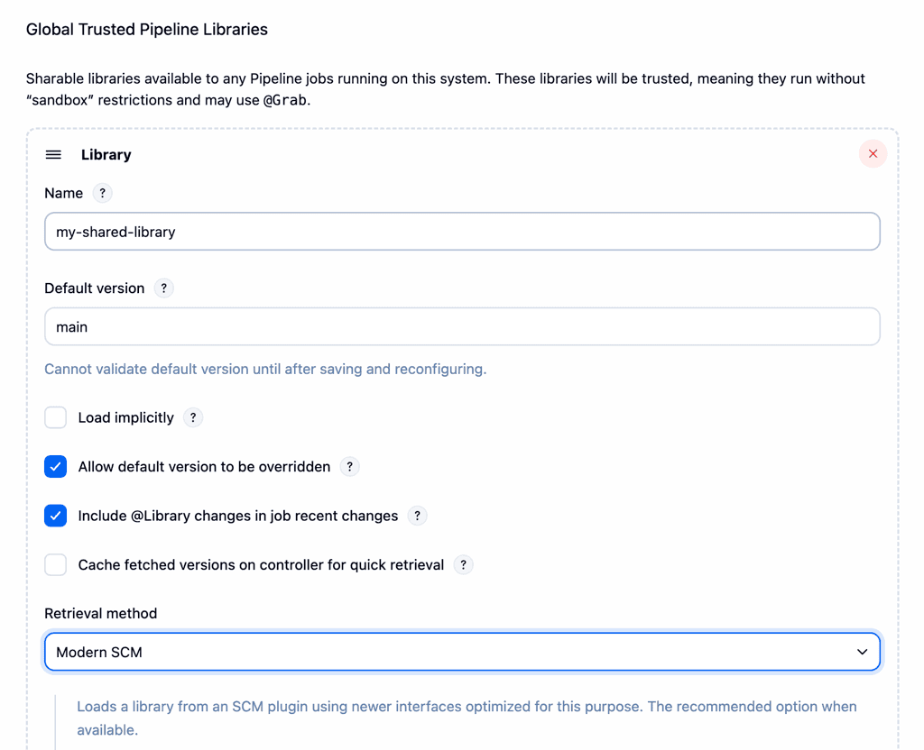The width and height of the screenshot is (924, 750).
Task: Click the Default version field showing main
Action: point(462,326)
